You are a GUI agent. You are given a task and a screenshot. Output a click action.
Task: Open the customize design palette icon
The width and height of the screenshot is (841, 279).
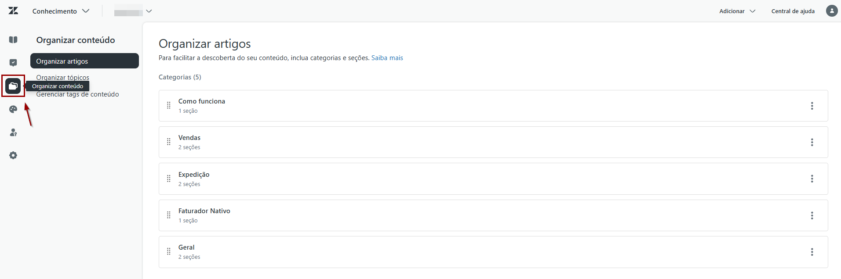[13, 109]
